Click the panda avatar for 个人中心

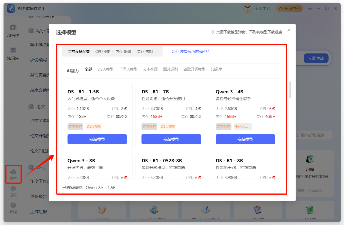click(247, 8)
